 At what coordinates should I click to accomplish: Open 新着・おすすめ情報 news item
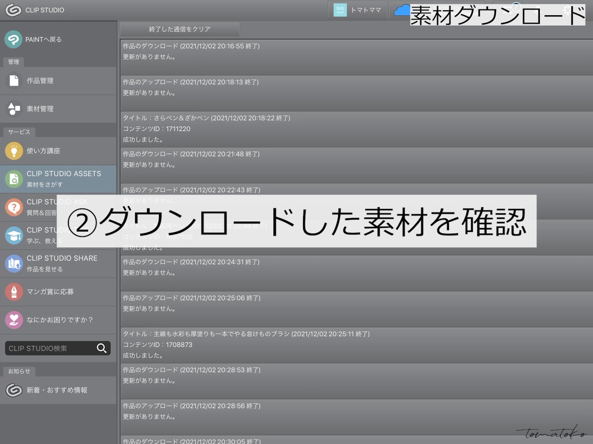57,390
